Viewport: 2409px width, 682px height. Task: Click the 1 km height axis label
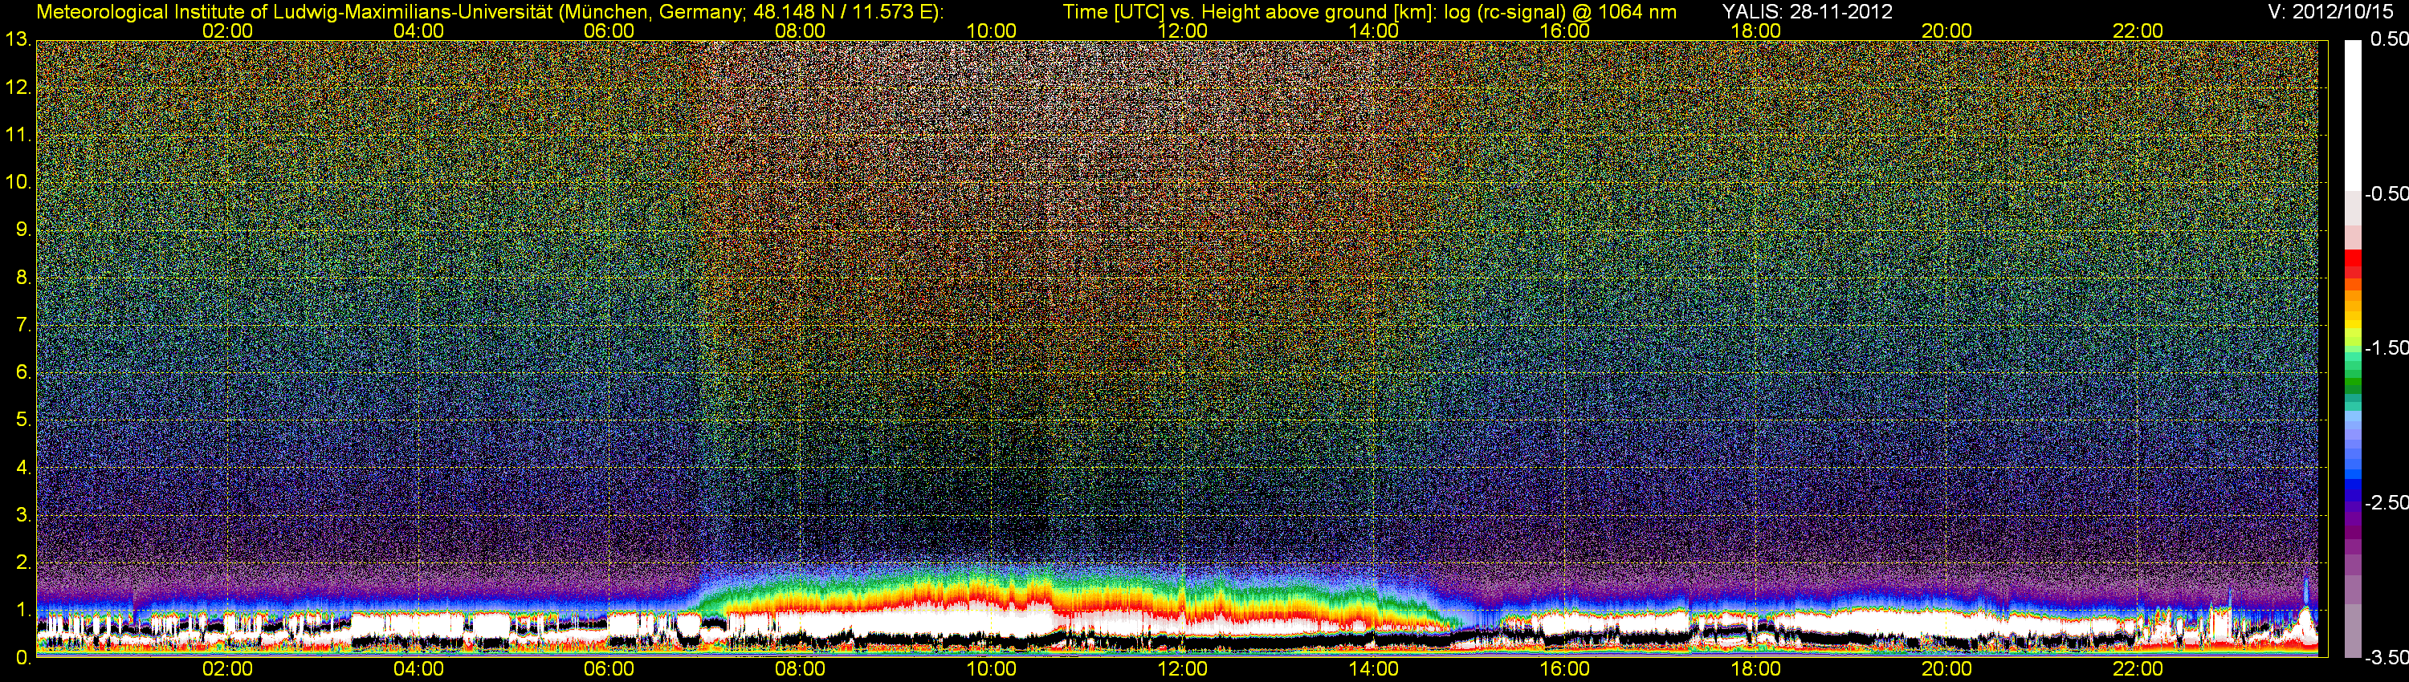pos(23,610)
